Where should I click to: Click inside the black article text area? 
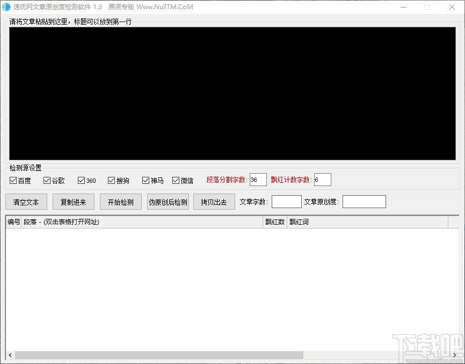point(232,94)
